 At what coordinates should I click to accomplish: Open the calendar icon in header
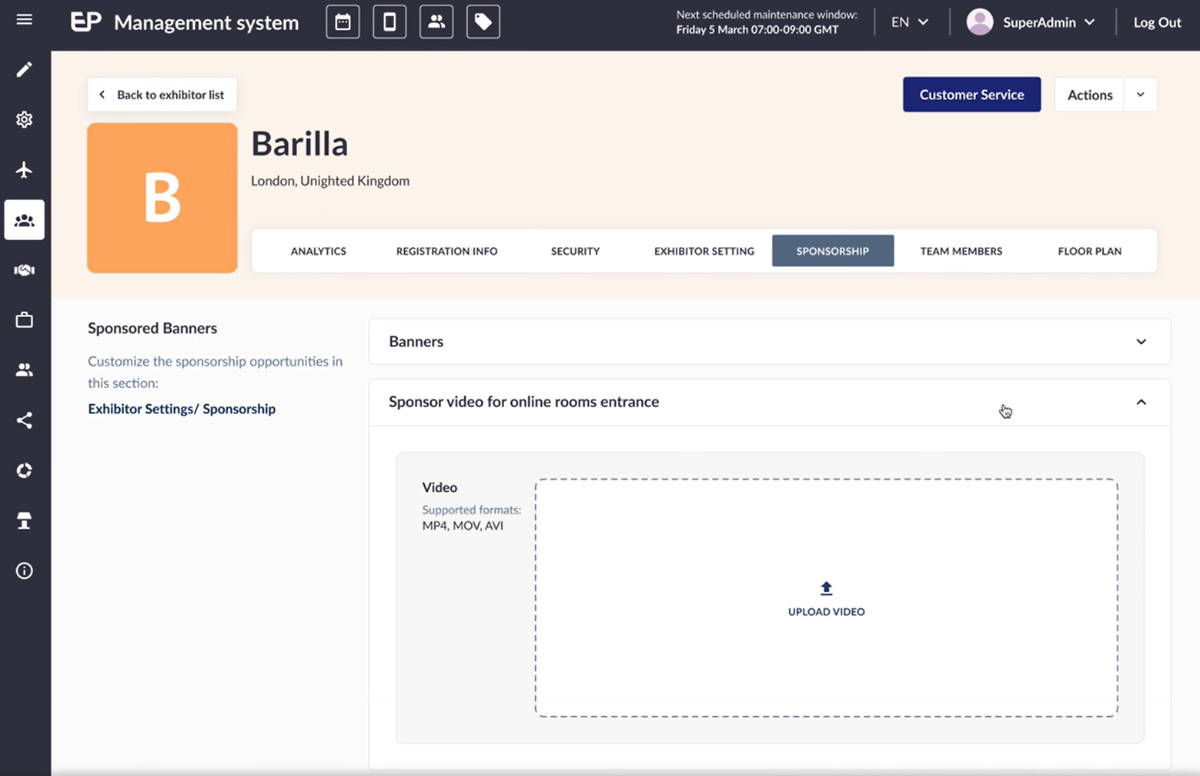(343, 22)
